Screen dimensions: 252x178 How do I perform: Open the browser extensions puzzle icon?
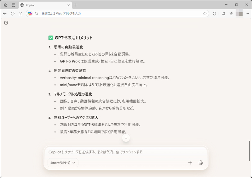point(215,14)
